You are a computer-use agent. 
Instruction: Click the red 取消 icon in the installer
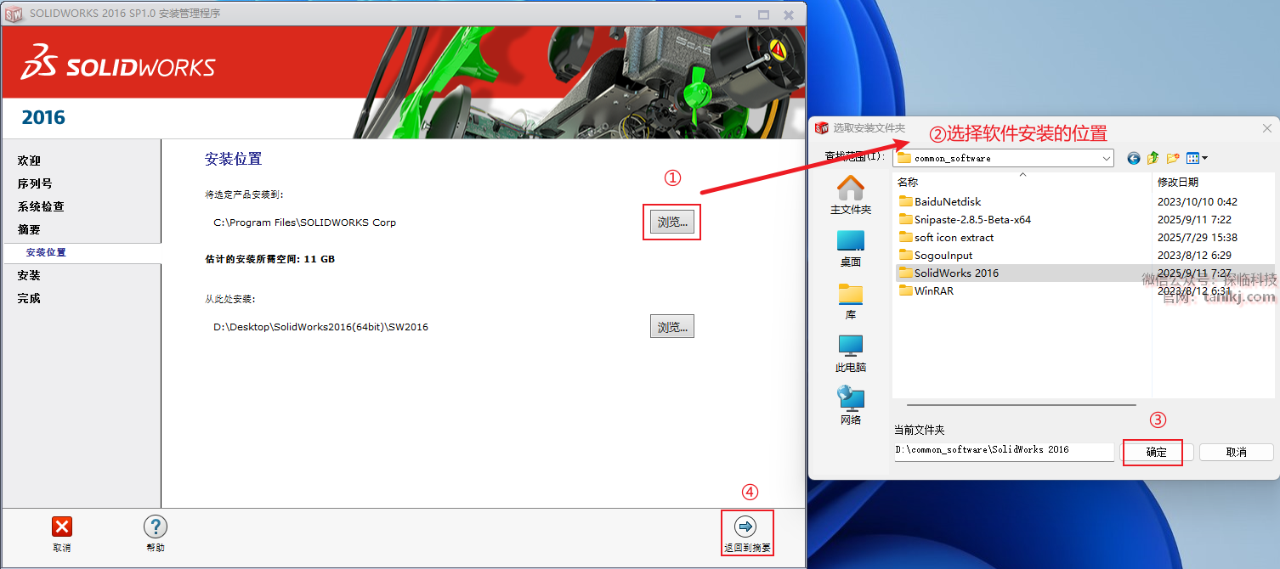pyautogui.click(x=62, y=527)
